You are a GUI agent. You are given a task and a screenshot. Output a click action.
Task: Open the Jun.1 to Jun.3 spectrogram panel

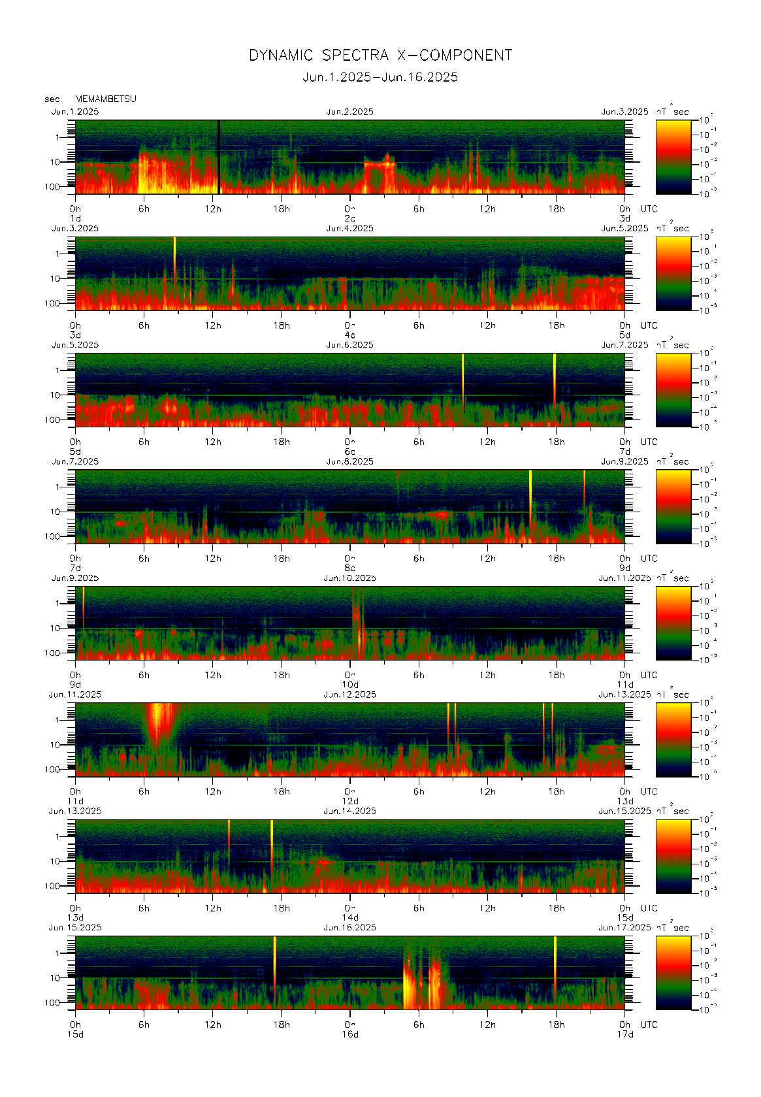pyautogui.click(x=350, y=157)
